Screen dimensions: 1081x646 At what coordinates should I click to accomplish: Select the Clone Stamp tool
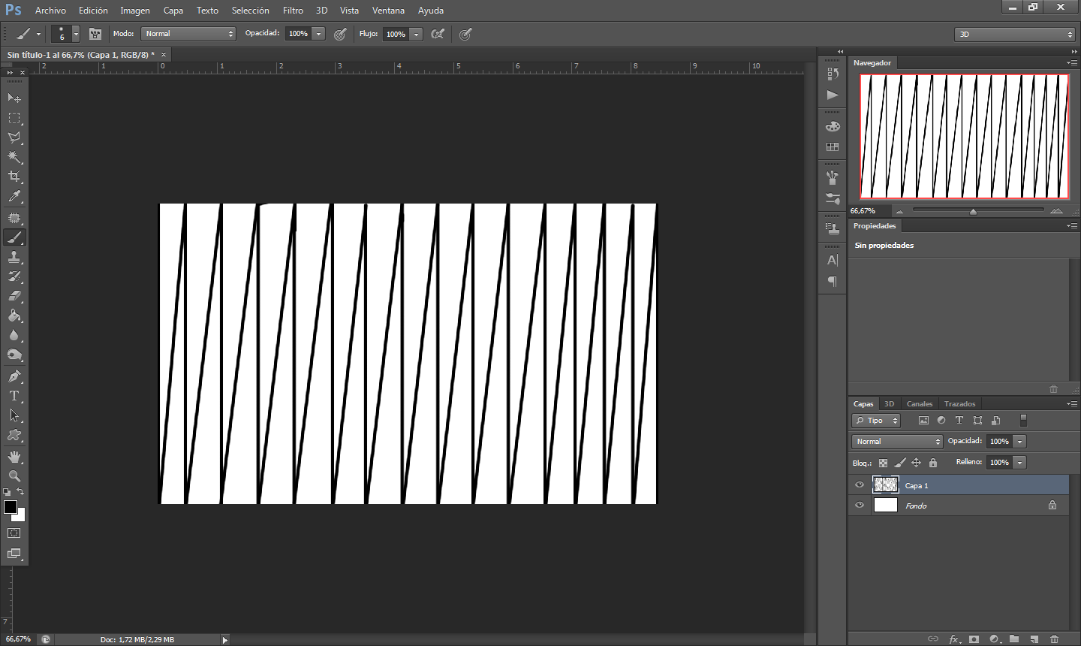click(14, 257)
